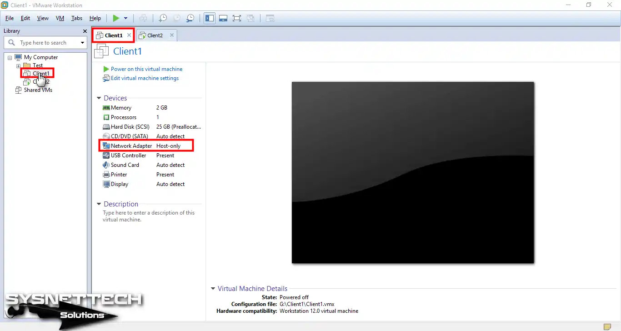Select the Take Snapshot clock icon
Screen dimensions: 621x331
tap(162, 18)
